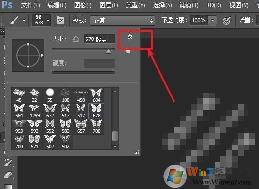Viewport: 259px width, 189px height.
Task: Open the 滤镜(T) menu
Action: (189, 5)
